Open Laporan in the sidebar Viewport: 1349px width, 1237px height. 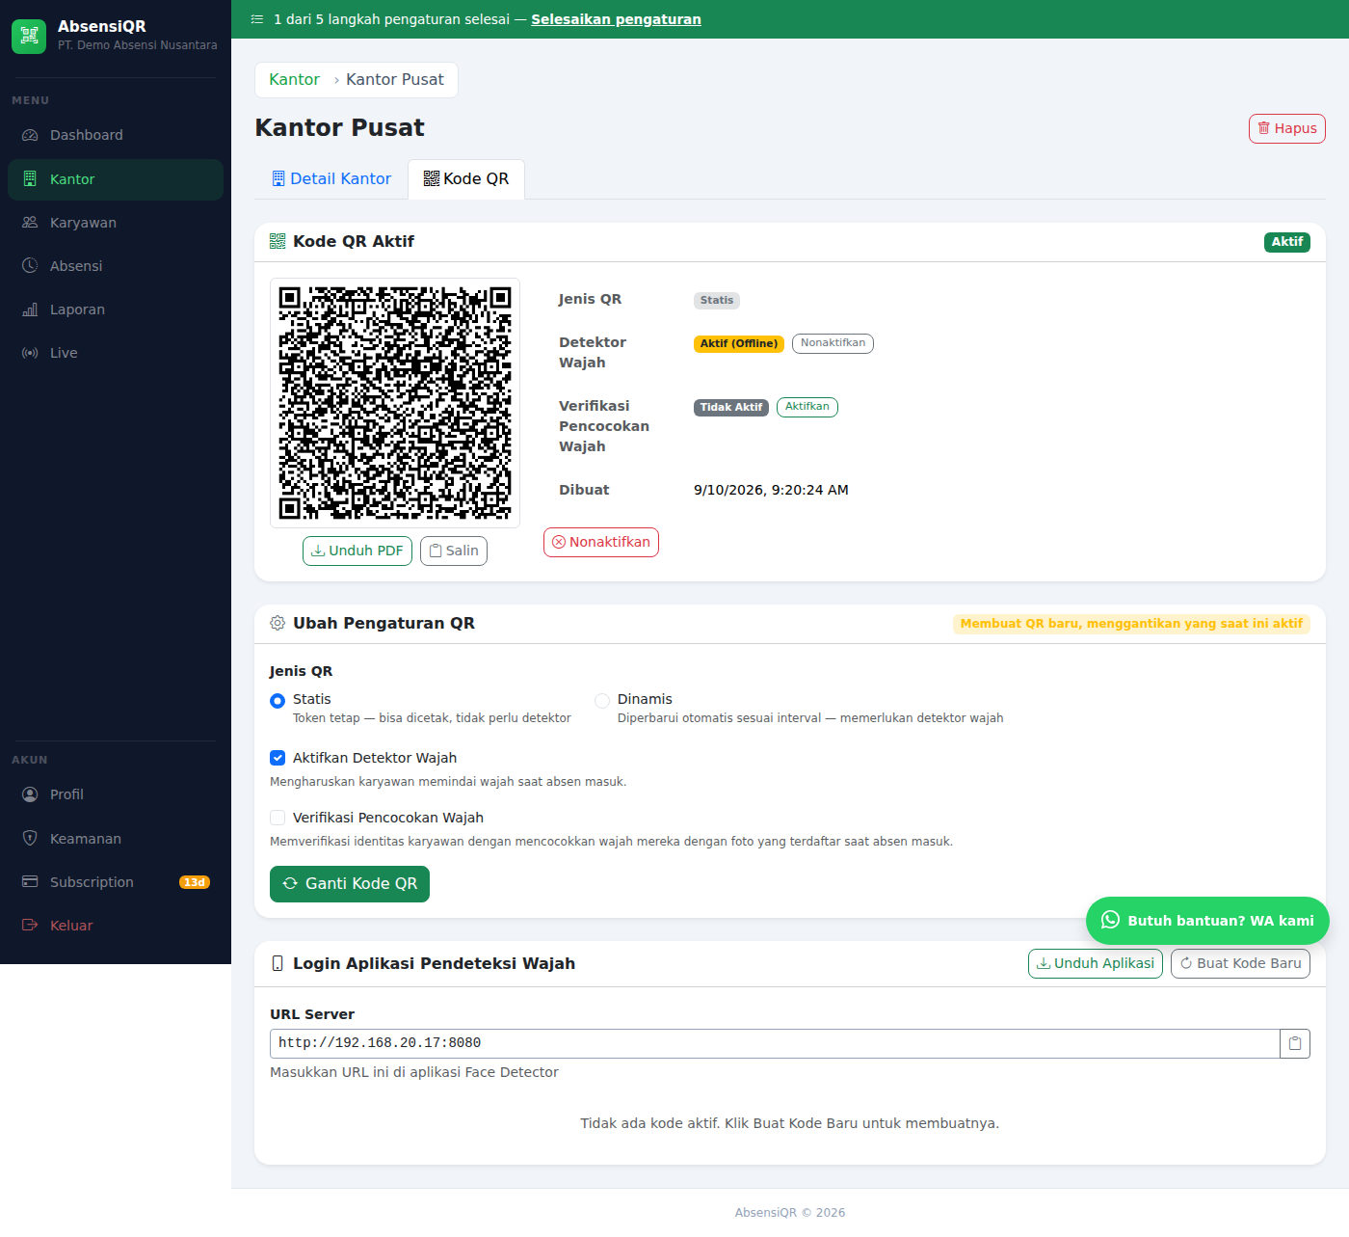click(116, 309)
